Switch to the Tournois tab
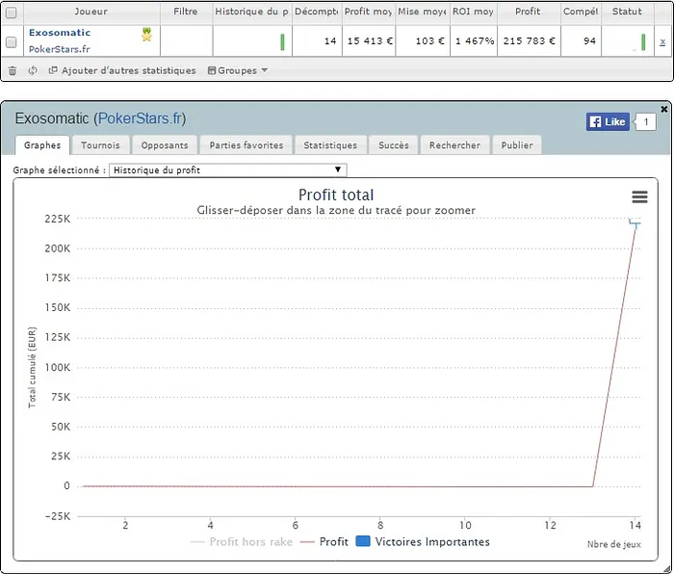674x574 pixels. click(x=100, y=145)
